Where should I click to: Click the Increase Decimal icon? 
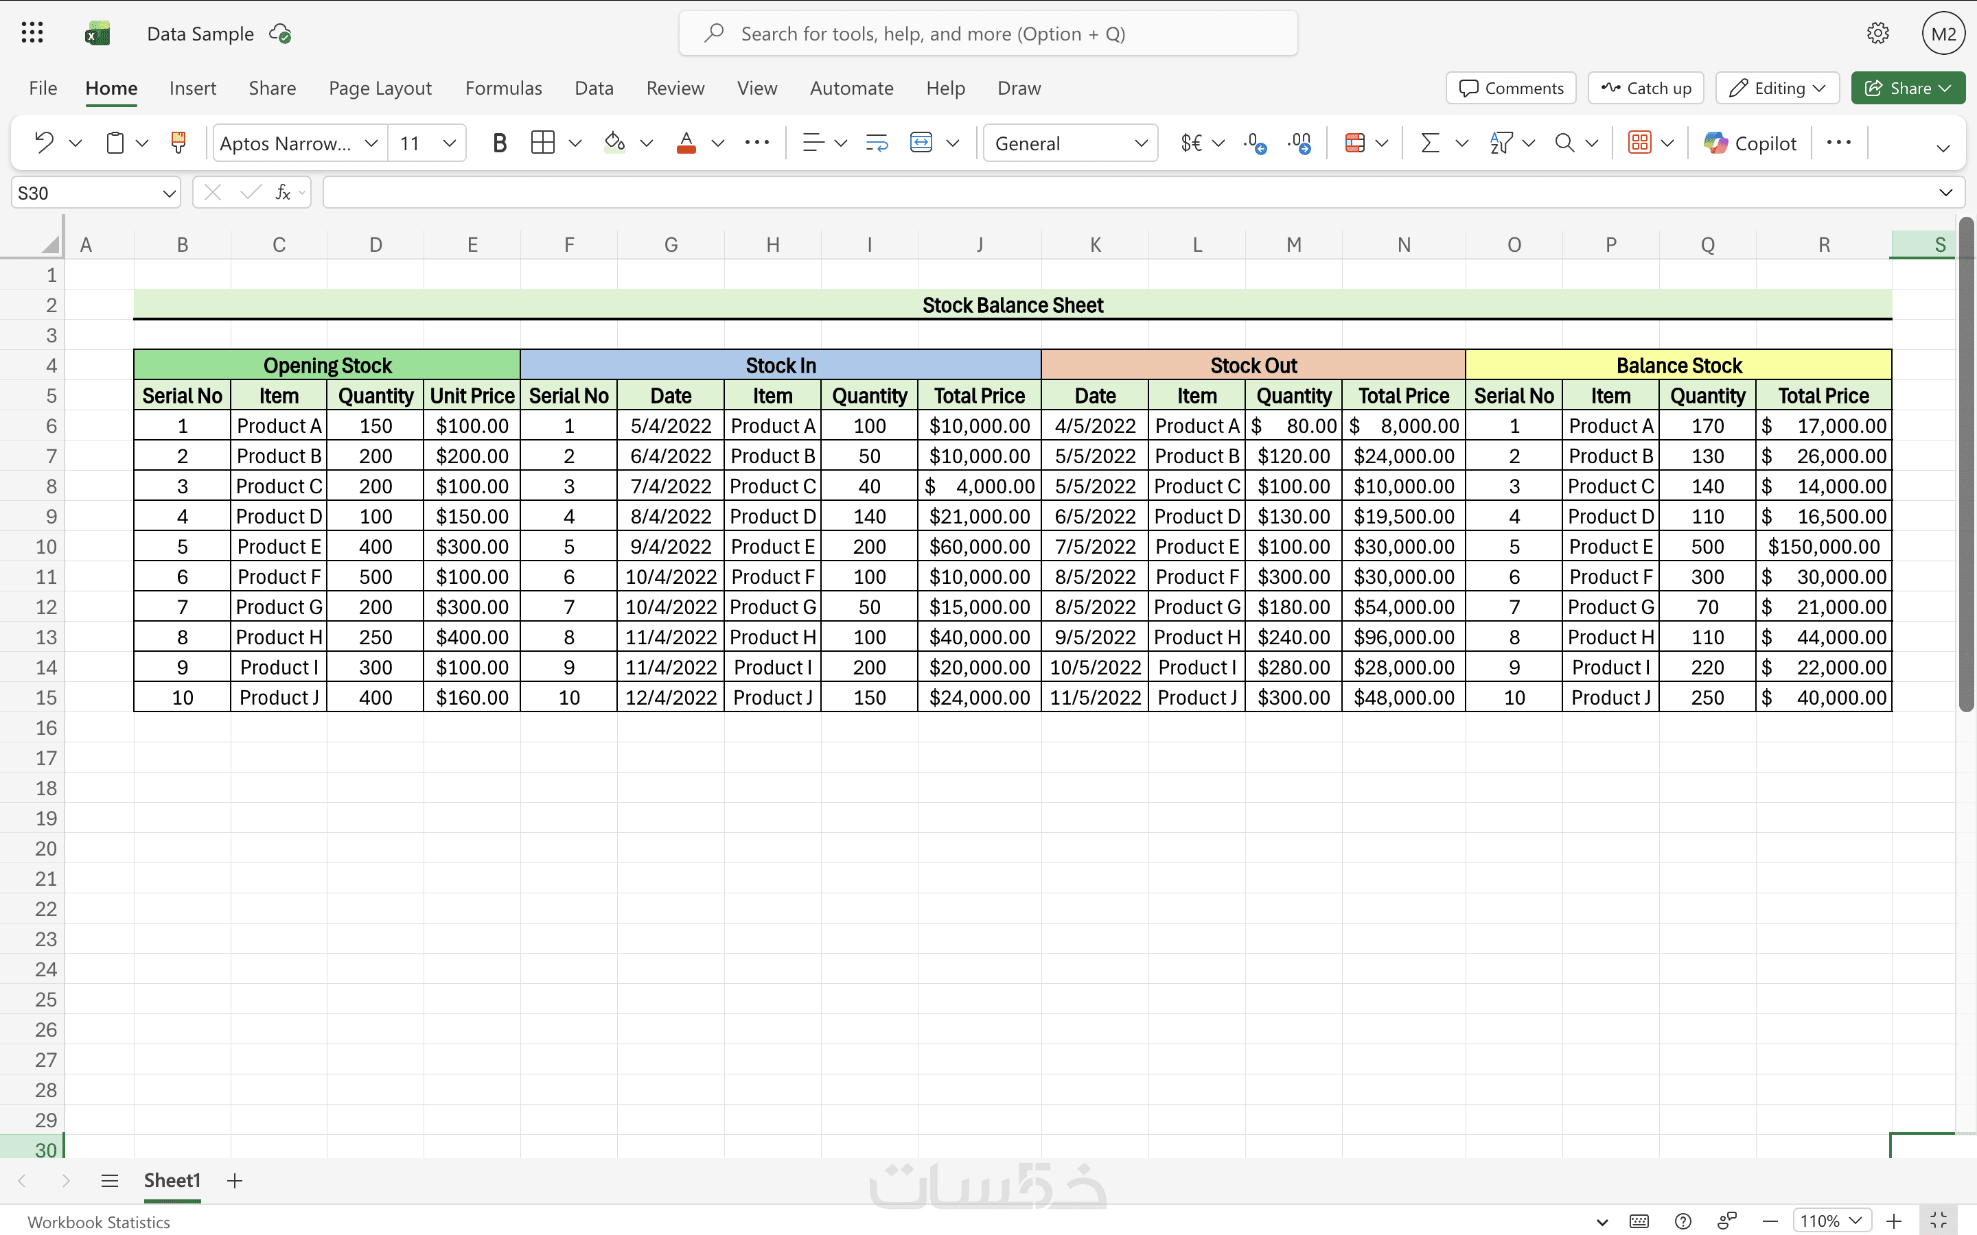point(1254,143)
